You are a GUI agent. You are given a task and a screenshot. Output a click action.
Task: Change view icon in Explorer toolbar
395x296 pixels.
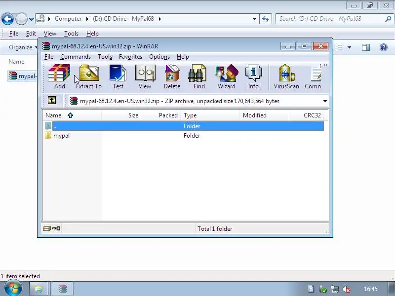coord(339,47)
